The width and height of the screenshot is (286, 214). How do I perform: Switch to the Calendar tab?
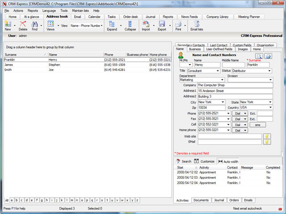coord(94,16)
